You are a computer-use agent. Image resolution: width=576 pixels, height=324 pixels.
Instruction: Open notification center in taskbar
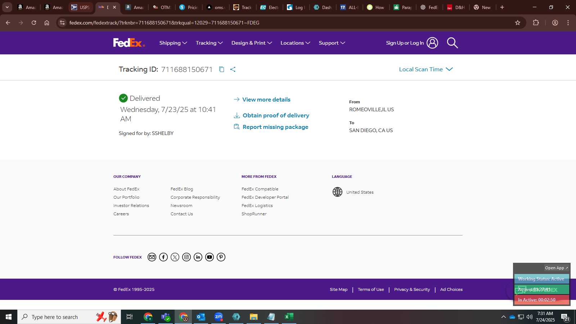[x=565, y=317]
